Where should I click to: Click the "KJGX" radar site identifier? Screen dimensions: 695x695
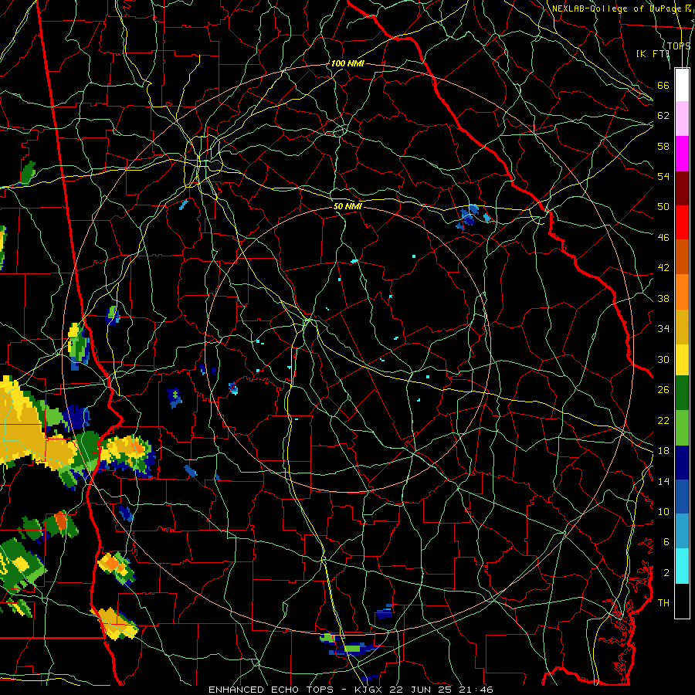tap(370, 690)
